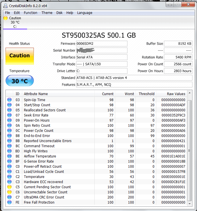The width and height of the screenshot is (197, 211).
Task: Click the ID column header
Action: (x=17, y=94)
